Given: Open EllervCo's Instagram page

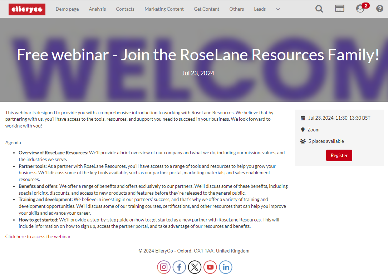Looking at the screenshot, I should click(164, 267).
